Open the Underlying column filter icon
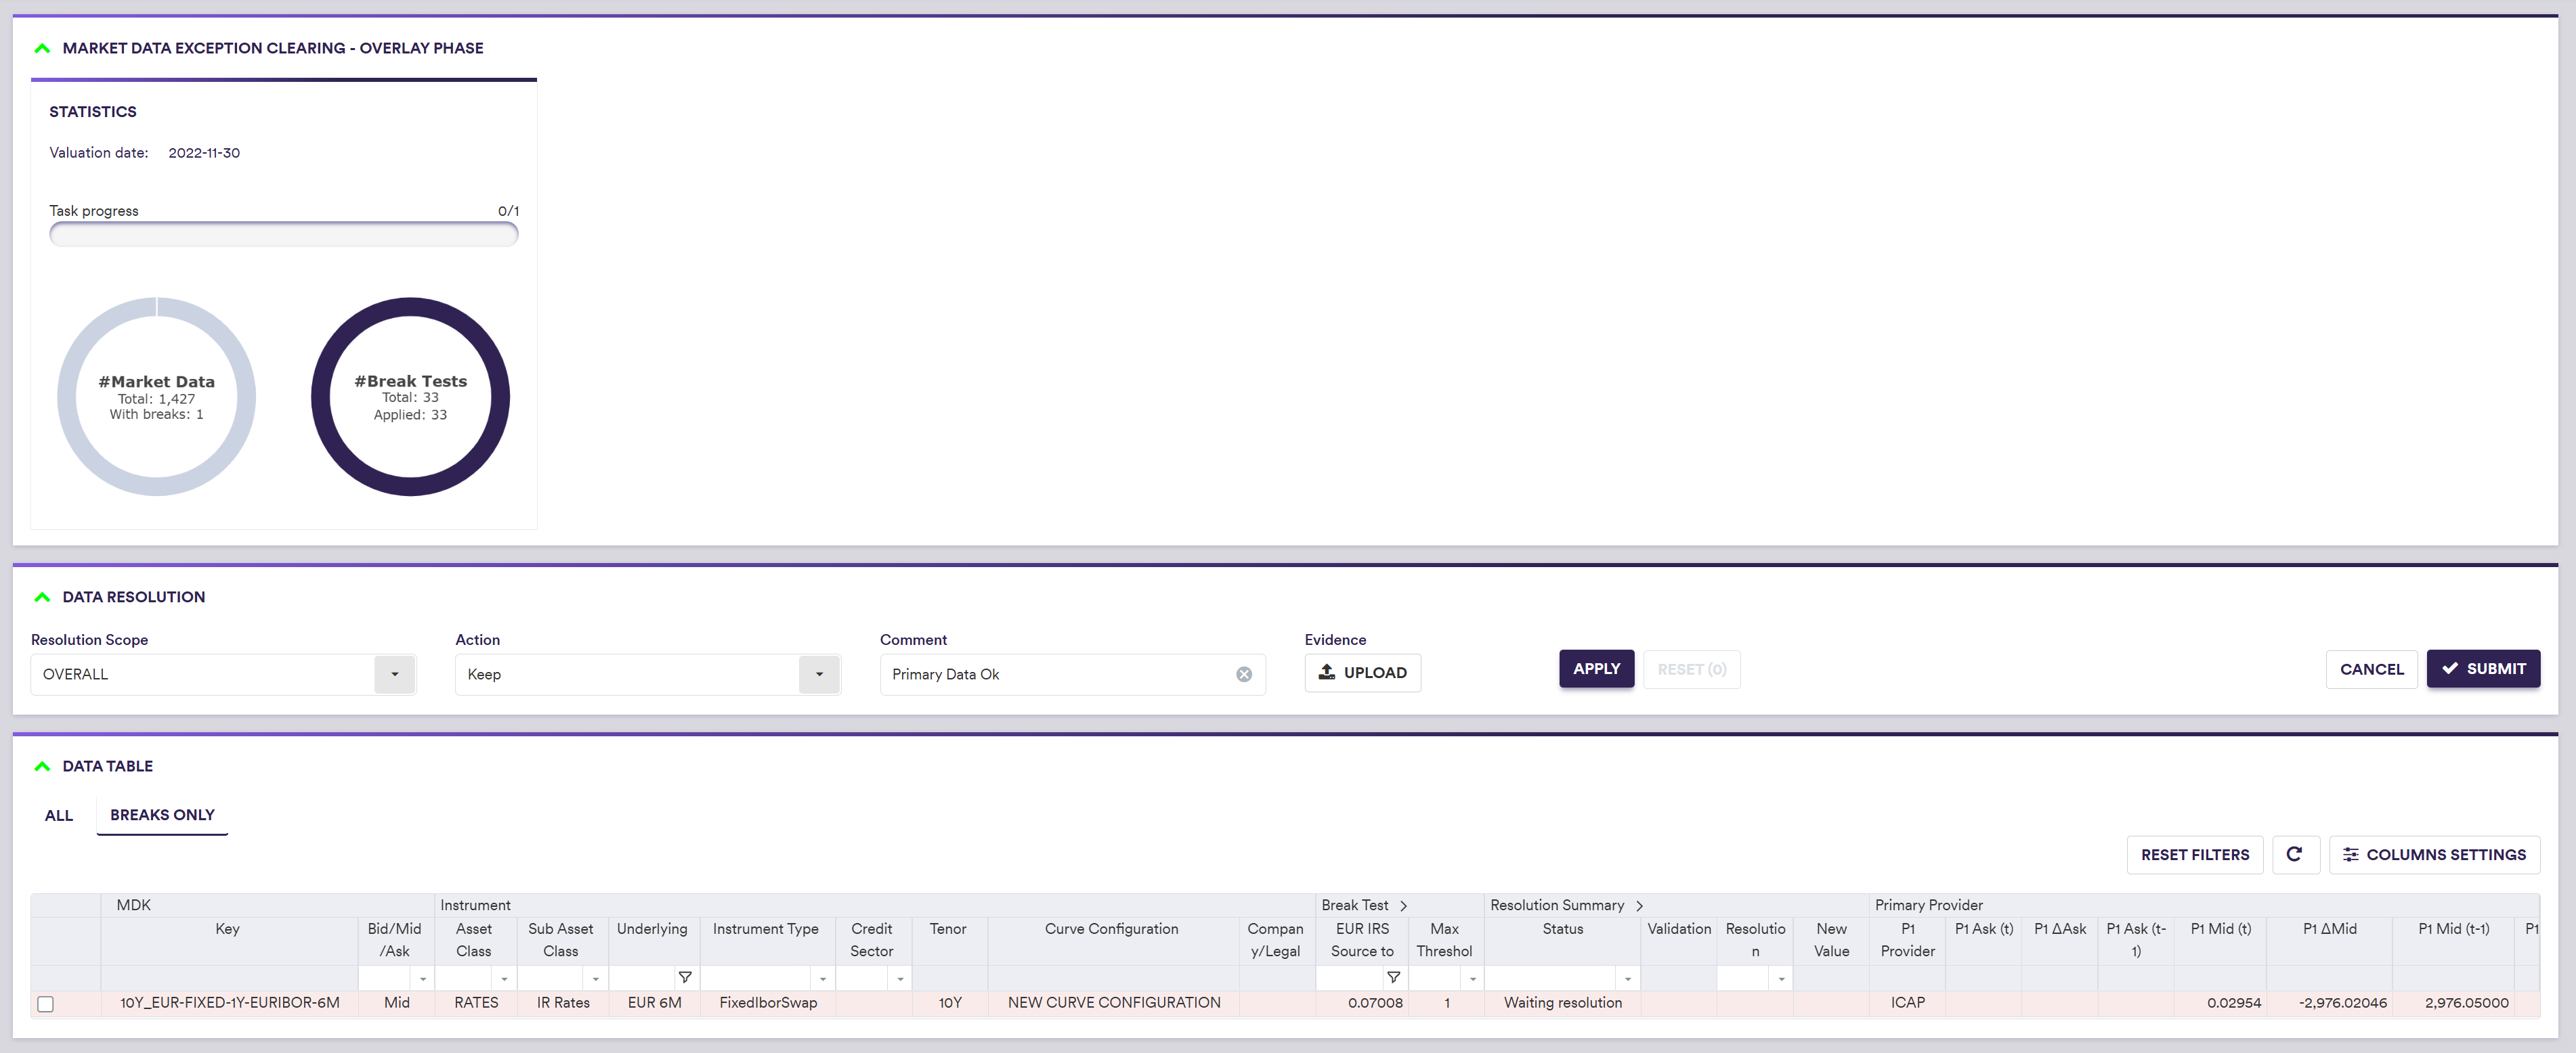The image size is (2576, 1053). pyautogui.click(x=685, y=977)
